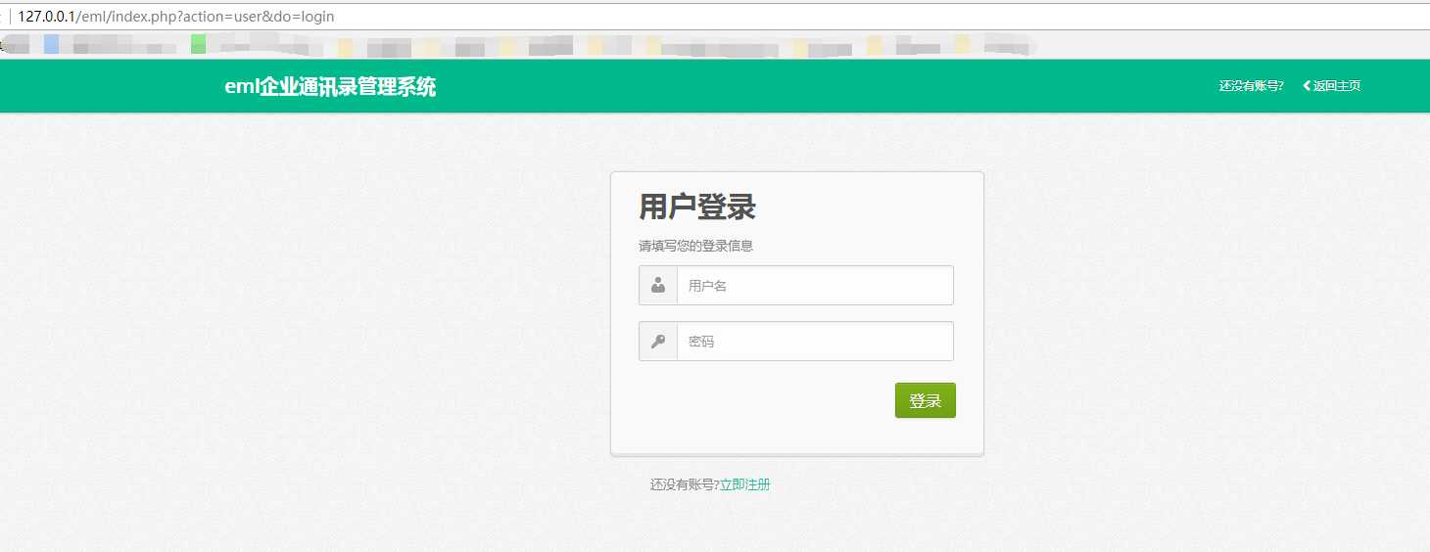Image resolution: width=1430 pixels, height=552 pixels.
Task: Click the green 登录 login button
Action: (x=925, y=400)
